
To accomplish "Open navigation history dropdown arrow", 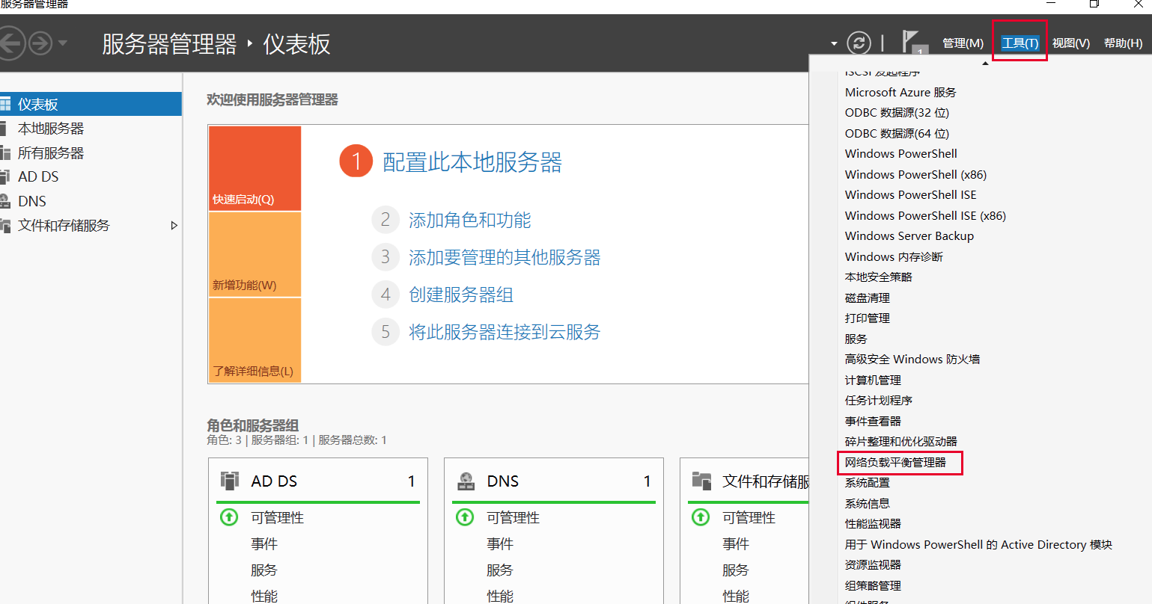I will [x=63, y=43].
